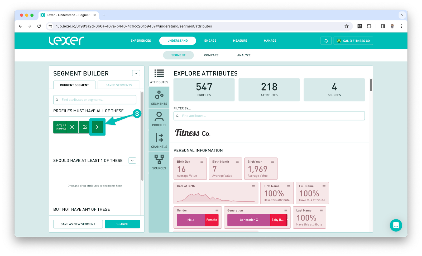This screenshot has width=422, height=256.
Task: Open the Attributes sidebar panel icon
Action: pyautogui.click(x=159, y=76)
